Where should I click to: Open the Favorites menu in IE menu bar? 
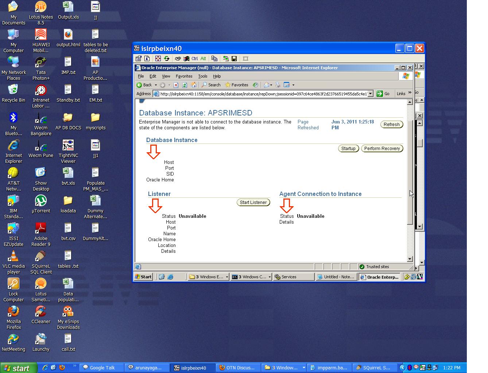[x=184, y=76]
